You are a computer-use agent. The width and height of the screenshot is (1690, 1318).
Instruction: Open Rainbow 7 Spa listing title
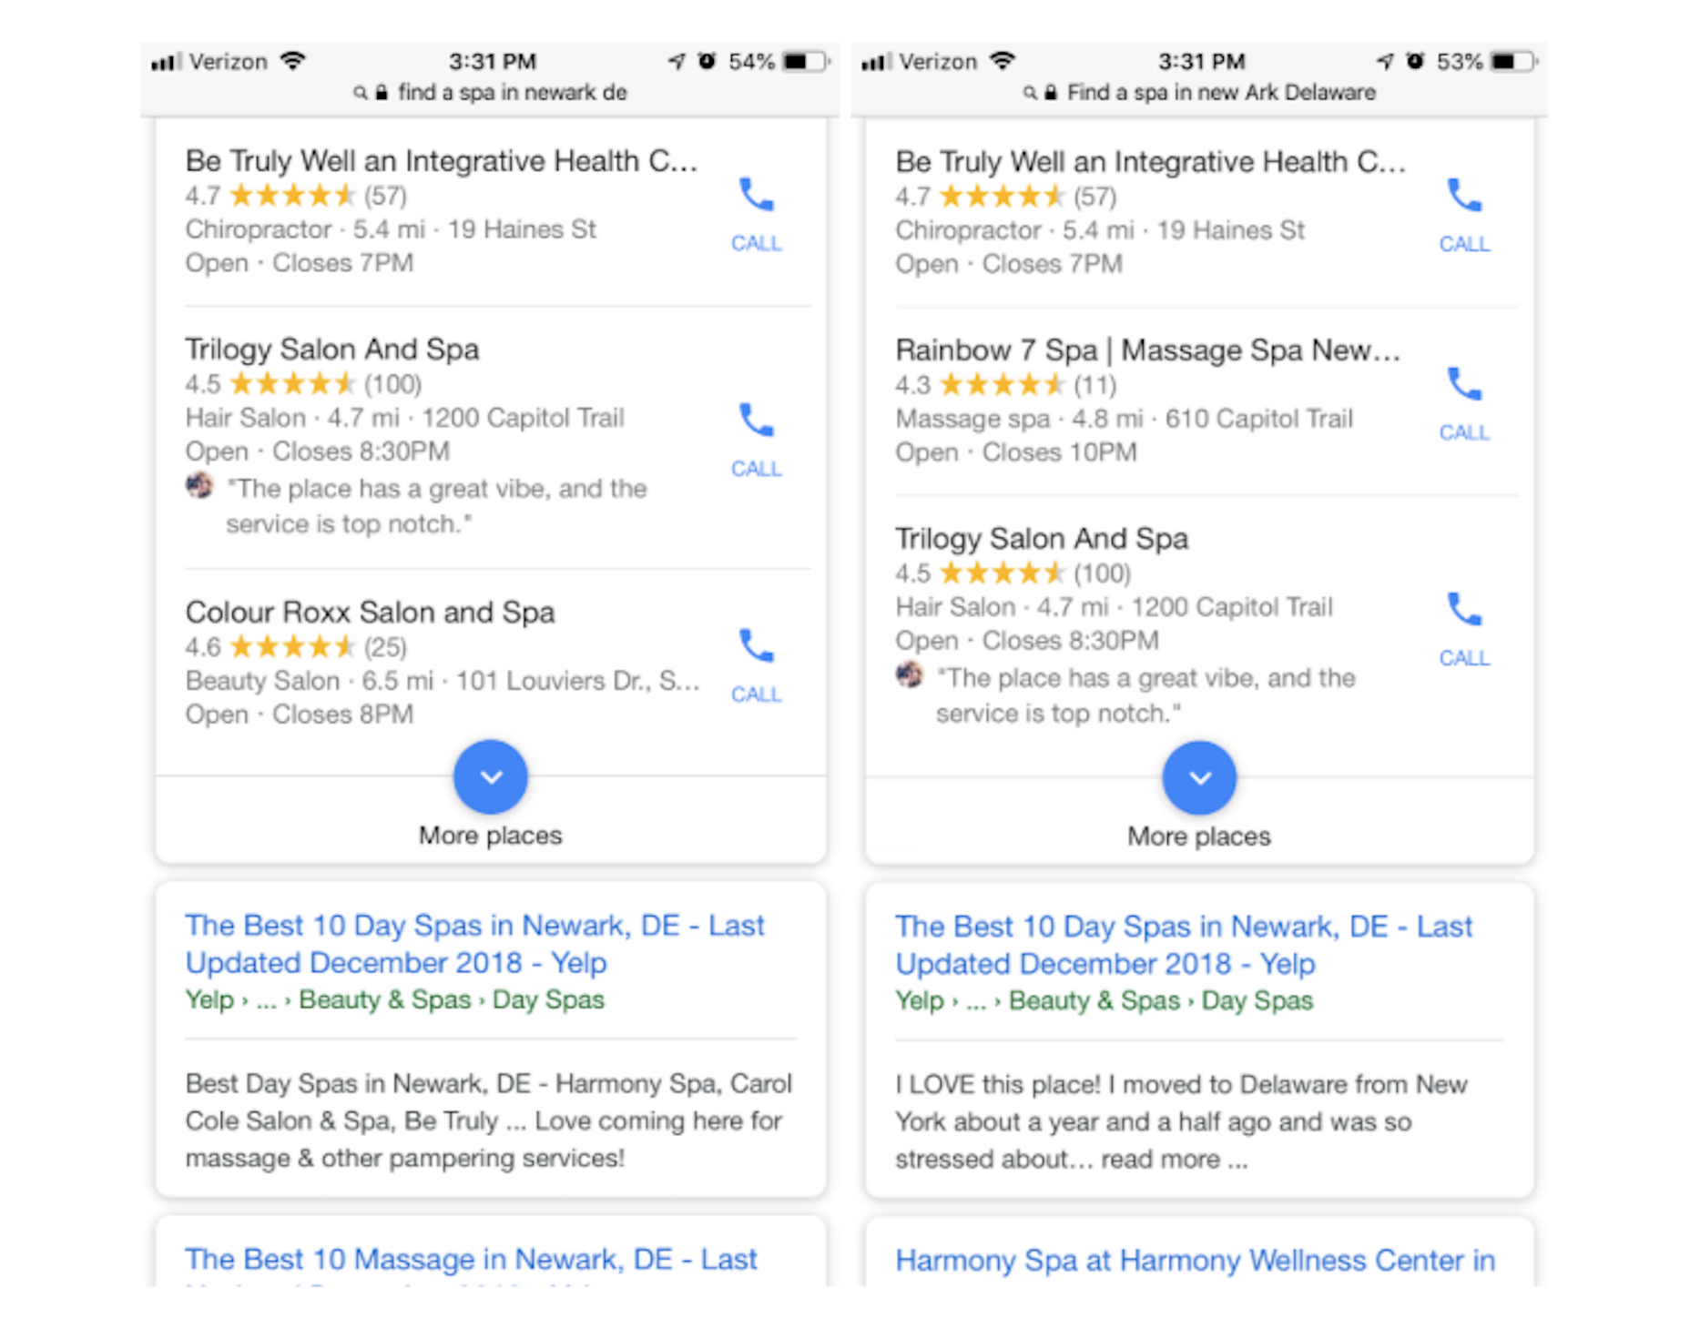[x=1147, y=350]
